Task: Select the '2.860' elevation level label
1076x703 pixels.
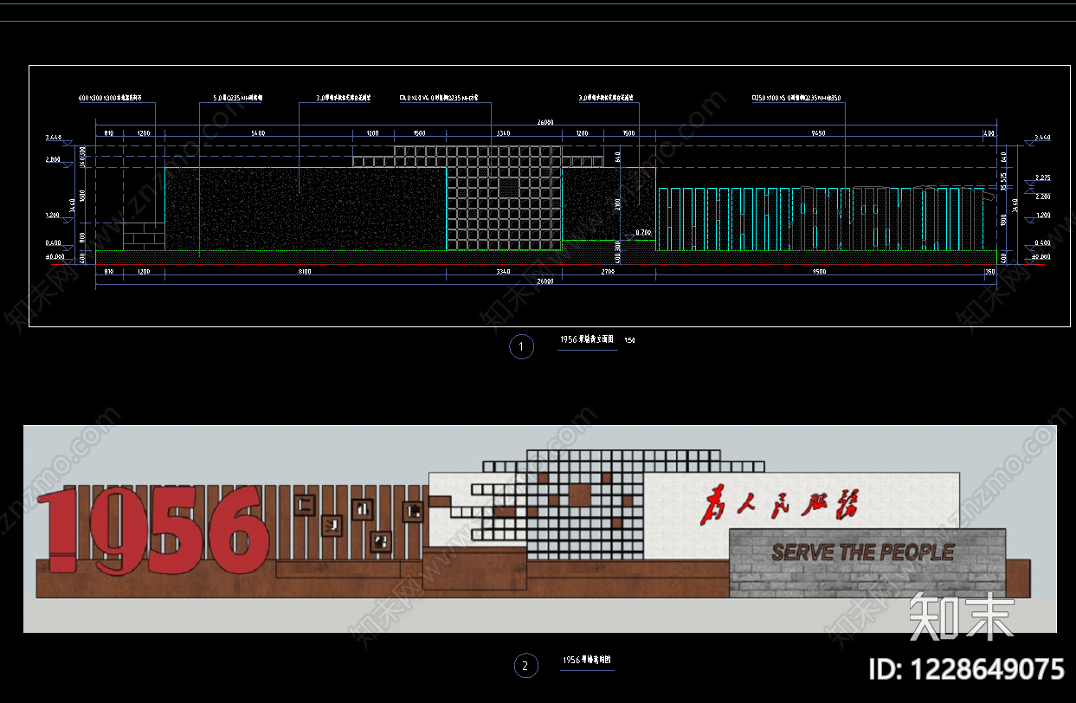Action: (x=54, y=160)
